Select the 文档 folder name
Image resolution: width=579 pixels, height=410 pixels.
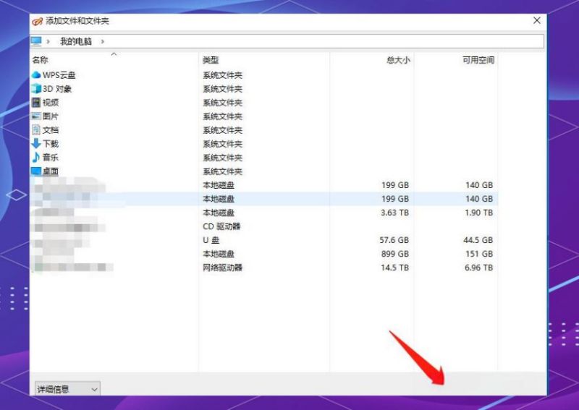(51, 130)
